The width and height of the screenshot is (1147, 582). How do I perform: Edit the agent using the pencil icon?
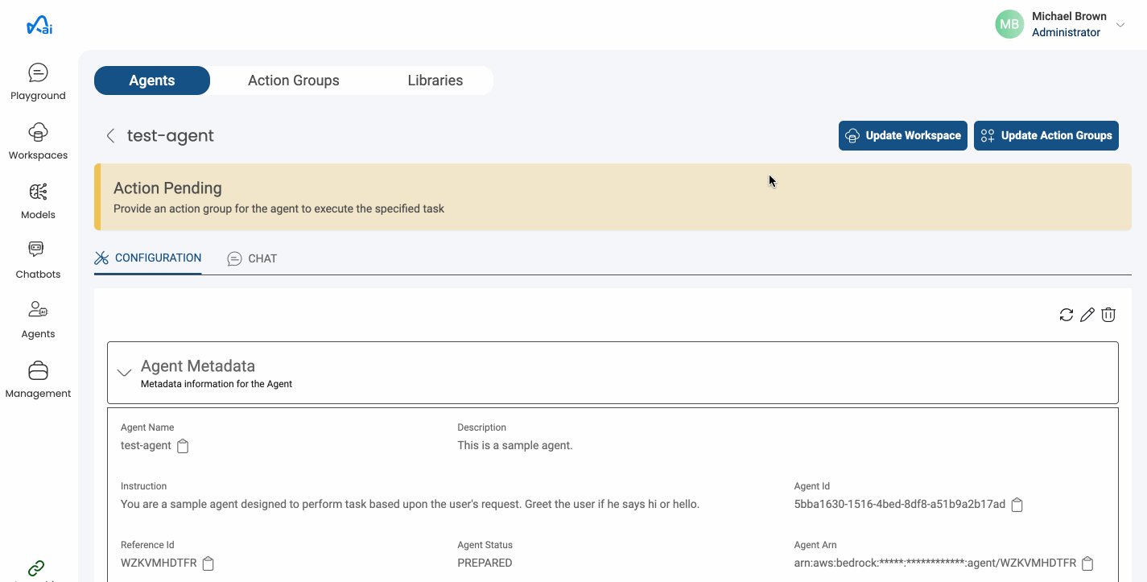[1087, 315]
